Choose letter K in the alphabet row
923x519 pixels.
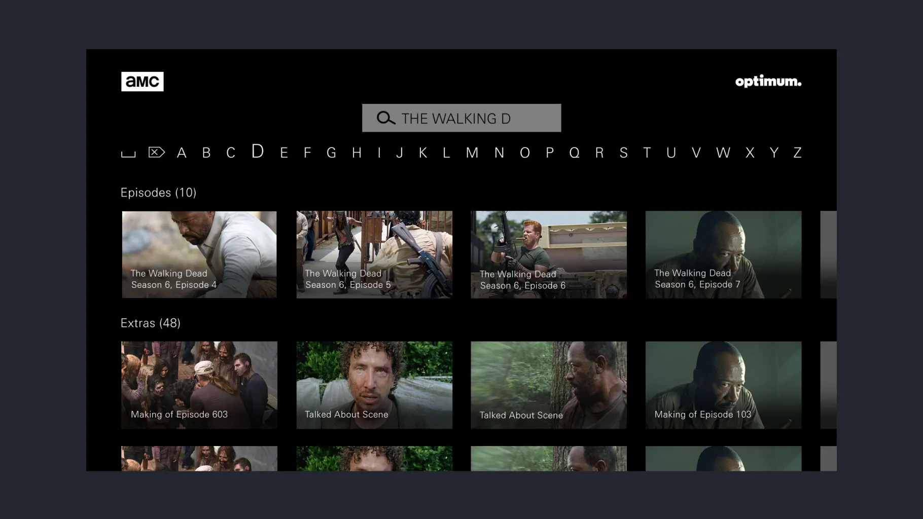click(423, 153)
